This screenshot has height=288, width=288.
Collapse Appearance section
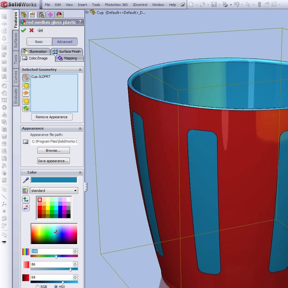point(80,129)
